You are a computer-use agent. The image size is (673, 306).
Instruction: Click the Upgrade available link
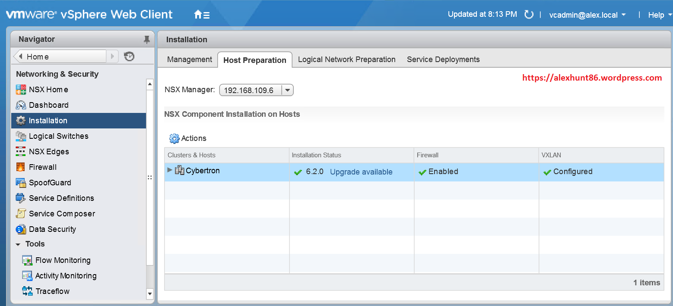click(361, 172)
